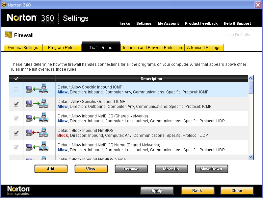This screenshot has width=263, height=198.
Task: Toggle checkbox for Allow Inbound NetBIOS (Shared Networks)
Action: pyautogui.click(x=16, y=119)
